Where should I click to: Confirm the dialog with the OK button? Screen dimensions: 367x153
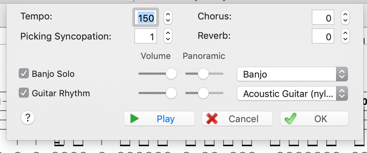(x=314, y=119)
